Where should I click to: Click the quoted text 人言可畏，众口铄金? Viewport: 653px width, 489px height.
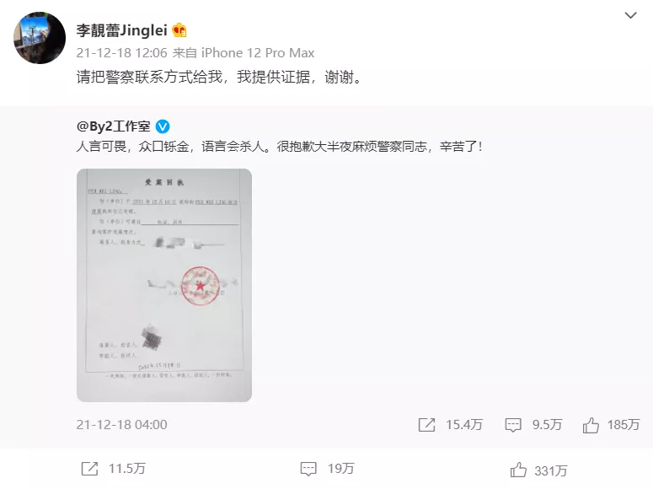tap(132, 147)
